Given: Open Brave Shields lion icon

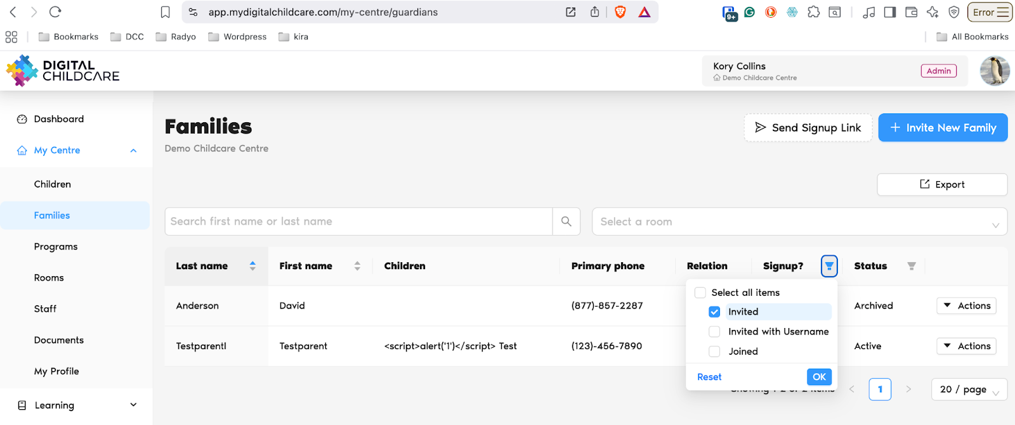Looking at the screenshot, I should pyautogui.click(x=620, y=12).
